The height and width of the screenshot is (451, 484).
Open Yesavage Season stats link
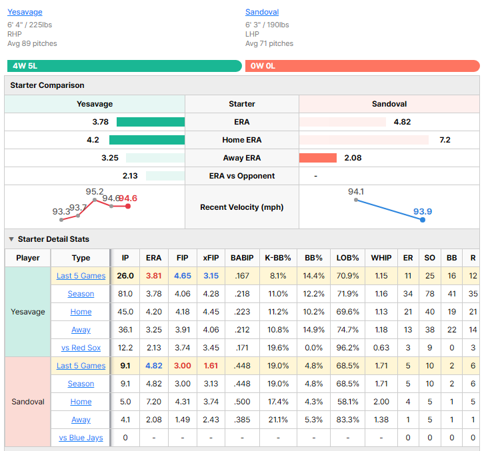click(x=81, y=294)
